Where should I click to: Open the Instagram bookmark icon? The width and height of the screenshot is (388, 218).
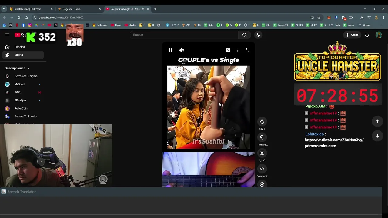pyautogui.click(x=30, y=25)
